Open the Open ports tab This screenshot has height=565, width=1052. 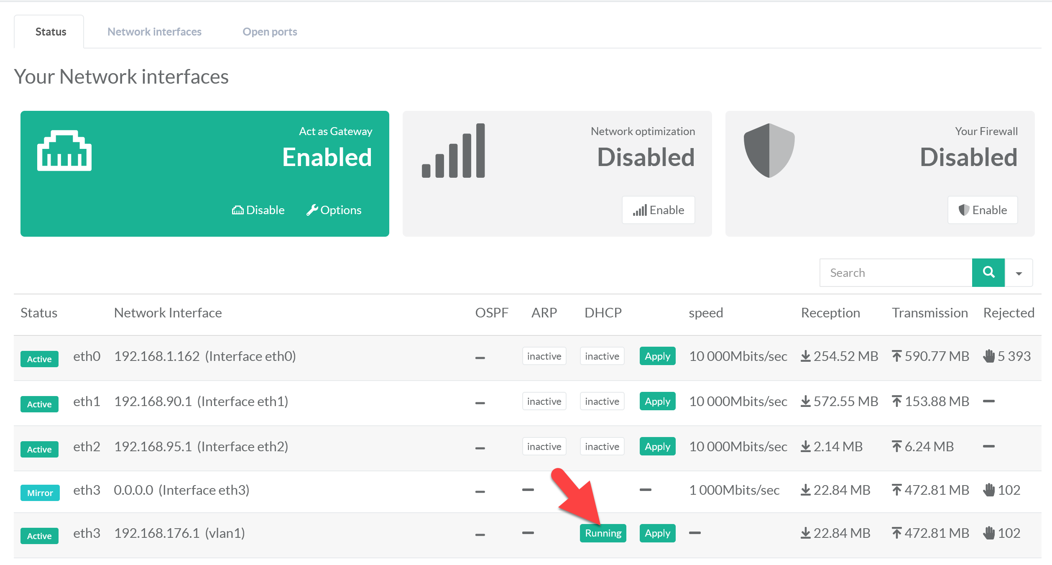(270, 32)
